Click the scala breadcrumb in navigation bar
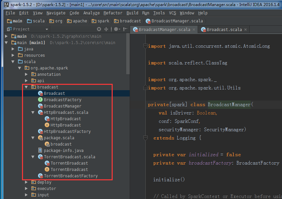282x199 pixels. coord(36,21)
